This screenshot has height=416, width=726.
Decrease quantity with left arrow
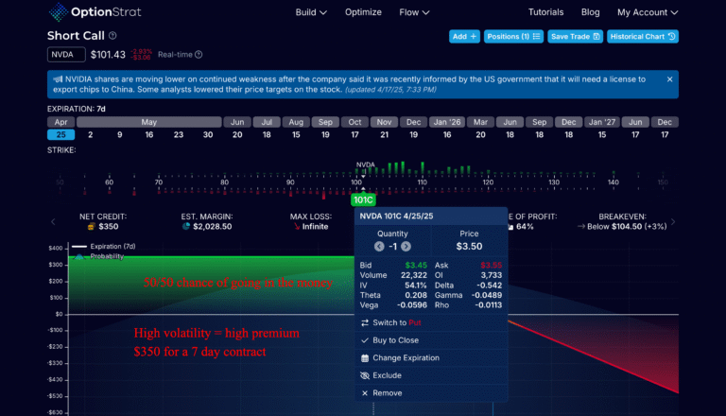click(x=379, y=247)
